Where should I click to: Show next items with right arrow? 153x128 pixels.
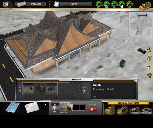(x=84, y=91)
